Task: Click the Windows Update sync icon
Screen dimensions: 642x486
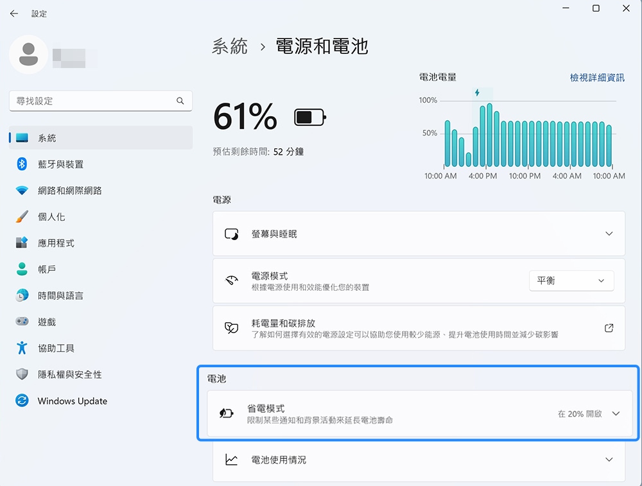Action: 22,401
